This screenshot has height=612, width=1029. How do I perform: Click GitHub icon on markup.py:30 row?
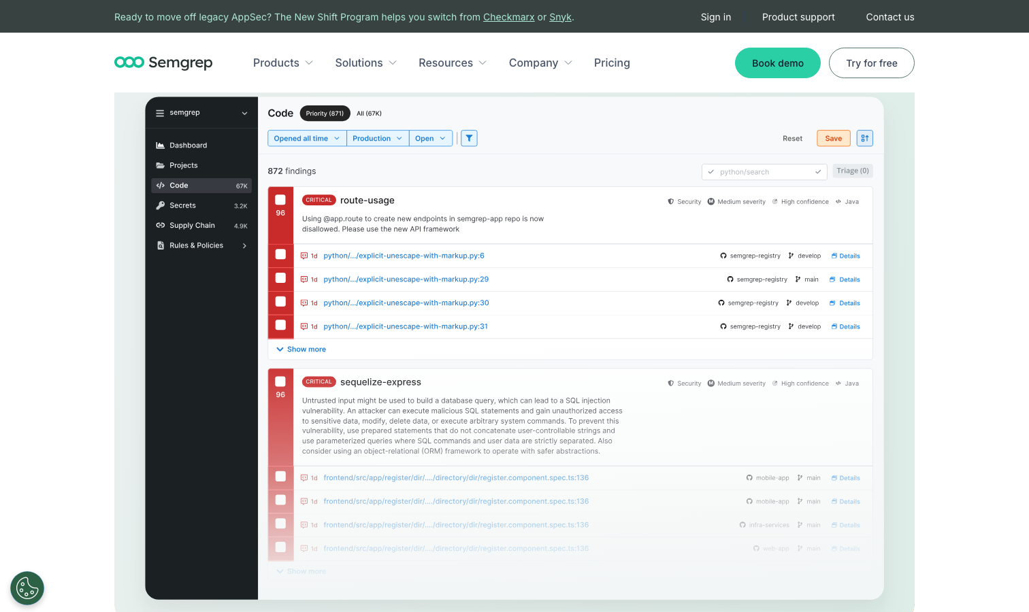721,303
